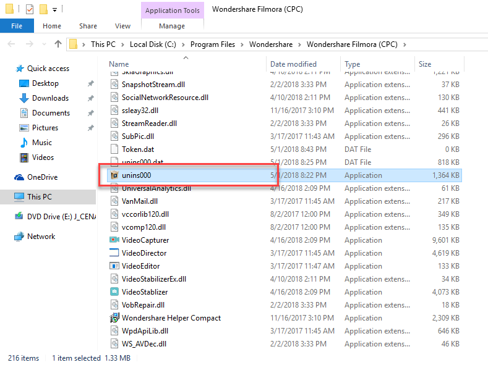This screenshot has height=365, width=488.
Task: Click the New Folder quick access toolbar icon
Action: [43, 9]
